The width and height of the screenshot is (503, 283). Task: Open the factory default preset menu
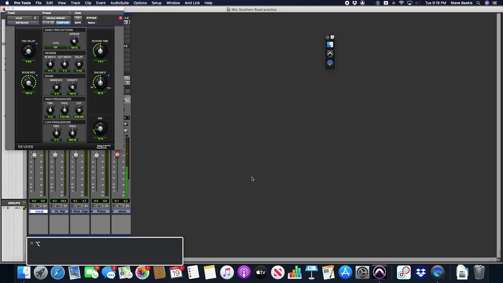56,18
